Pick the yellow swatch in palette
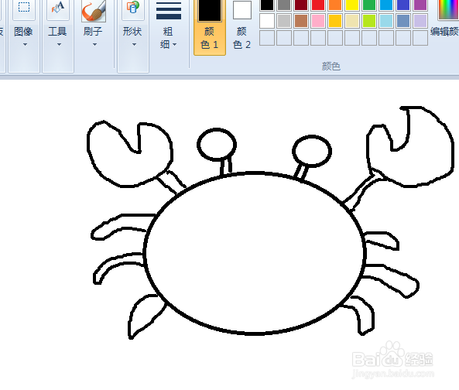459x390 pixels. click(352, 5)
